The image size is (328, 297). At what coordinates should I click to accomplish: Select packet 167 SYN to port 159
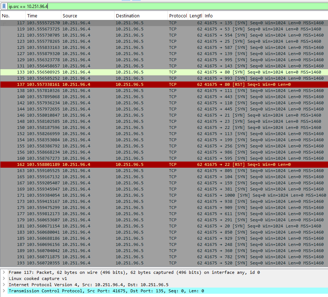coord(164,183)
